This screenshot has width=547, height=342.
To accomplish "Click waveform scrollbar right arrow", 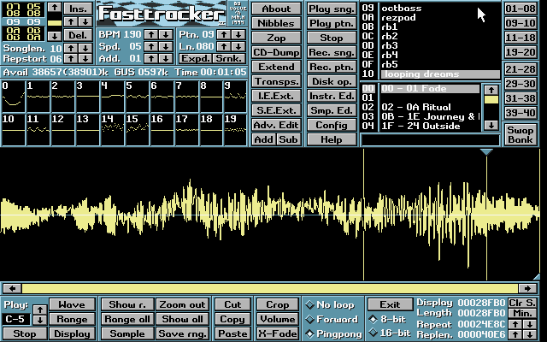I will click(527, 288).
